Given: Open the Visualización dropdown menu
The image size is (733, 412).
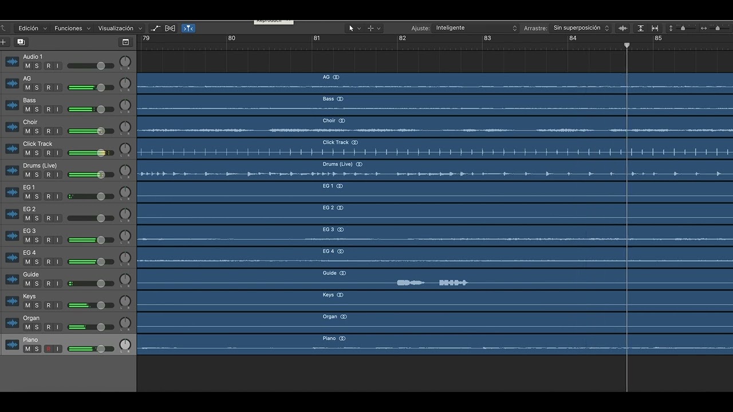Looking at the screenshot, I should click(x=120, y=28).
